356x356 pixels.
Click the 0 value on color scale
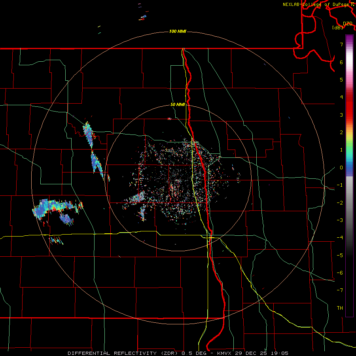(x=341, y=168)
